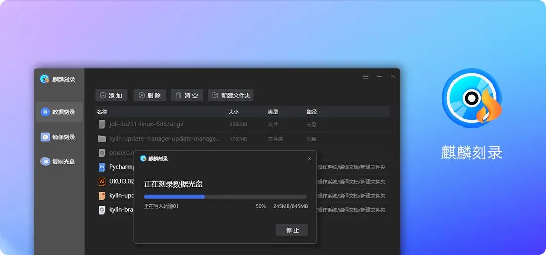
Task: Click the 正在写入轨道01 status text
Action: [x=161, y=206]
